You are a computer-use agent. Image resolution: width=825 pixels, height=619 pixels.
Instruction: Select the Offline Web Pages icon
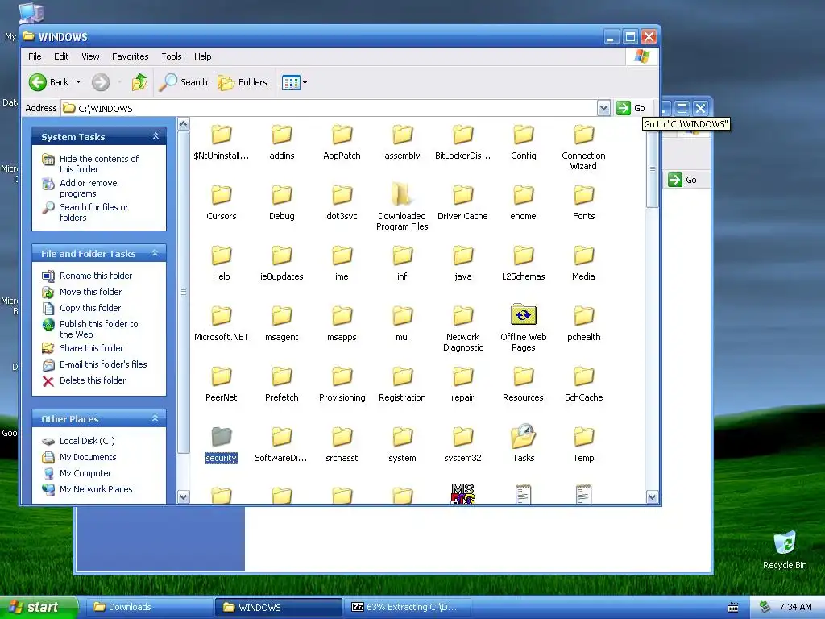point(524,315)
